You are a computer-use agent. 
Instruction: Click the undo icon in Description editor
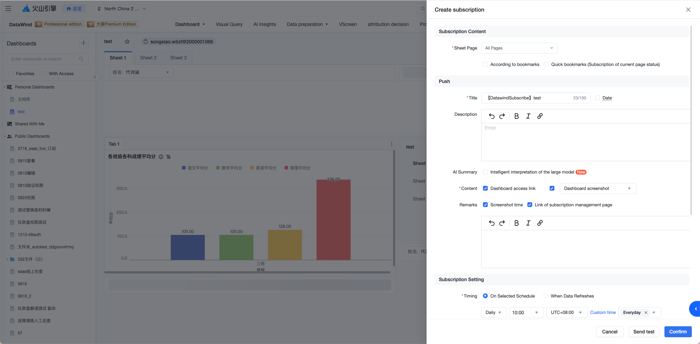(492, 116)
